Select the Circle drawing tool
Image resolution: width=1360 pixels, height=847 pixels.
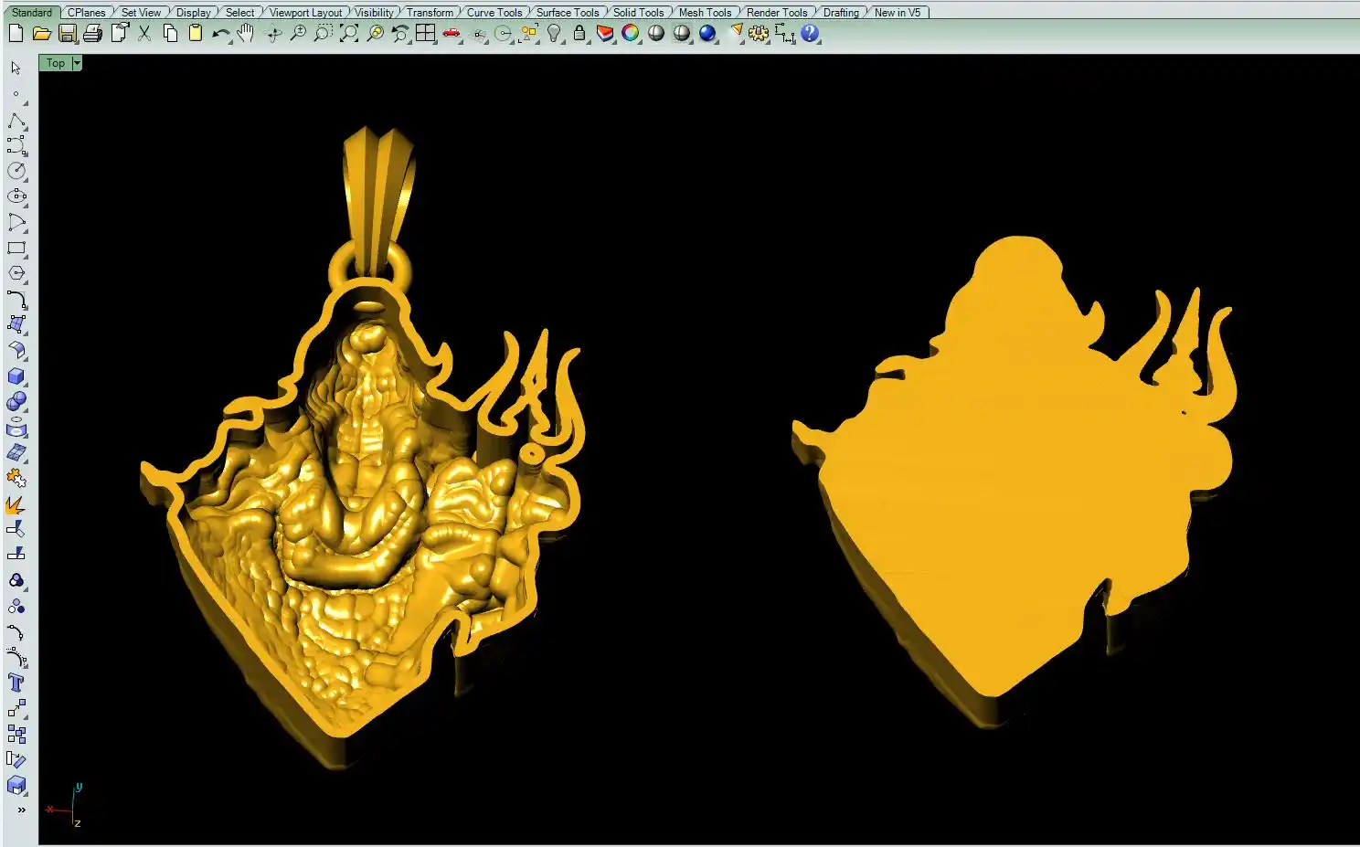(x=16, y=171)
